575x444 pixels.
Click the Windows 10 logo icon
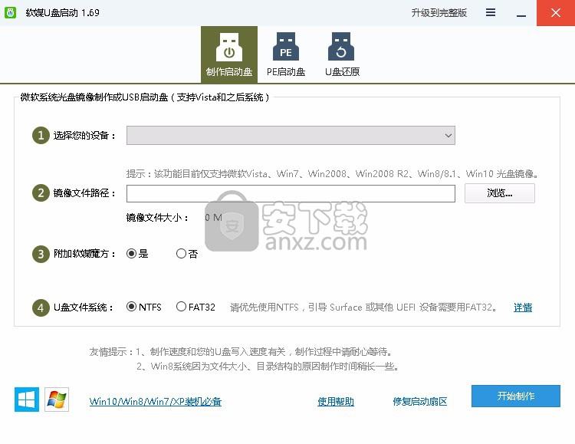coord(27,400)
